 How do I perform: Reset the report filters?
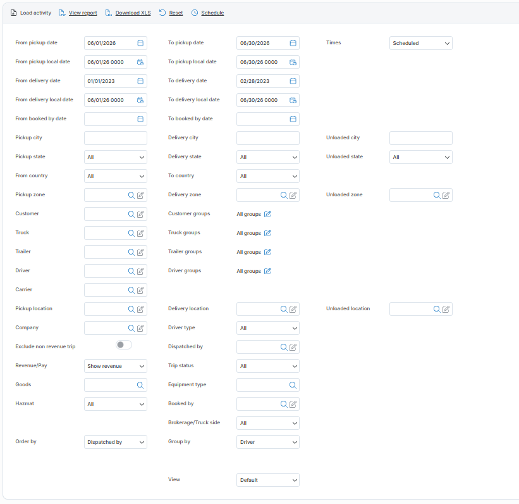pyautogui.click(x=176, y=13)
